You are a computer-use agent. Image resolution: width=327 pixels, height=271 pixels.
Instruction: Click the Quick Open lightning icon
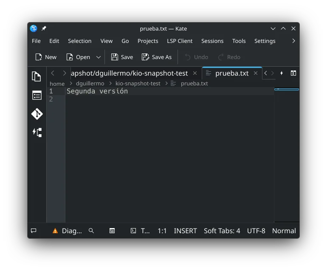click(x=282, y=73)
